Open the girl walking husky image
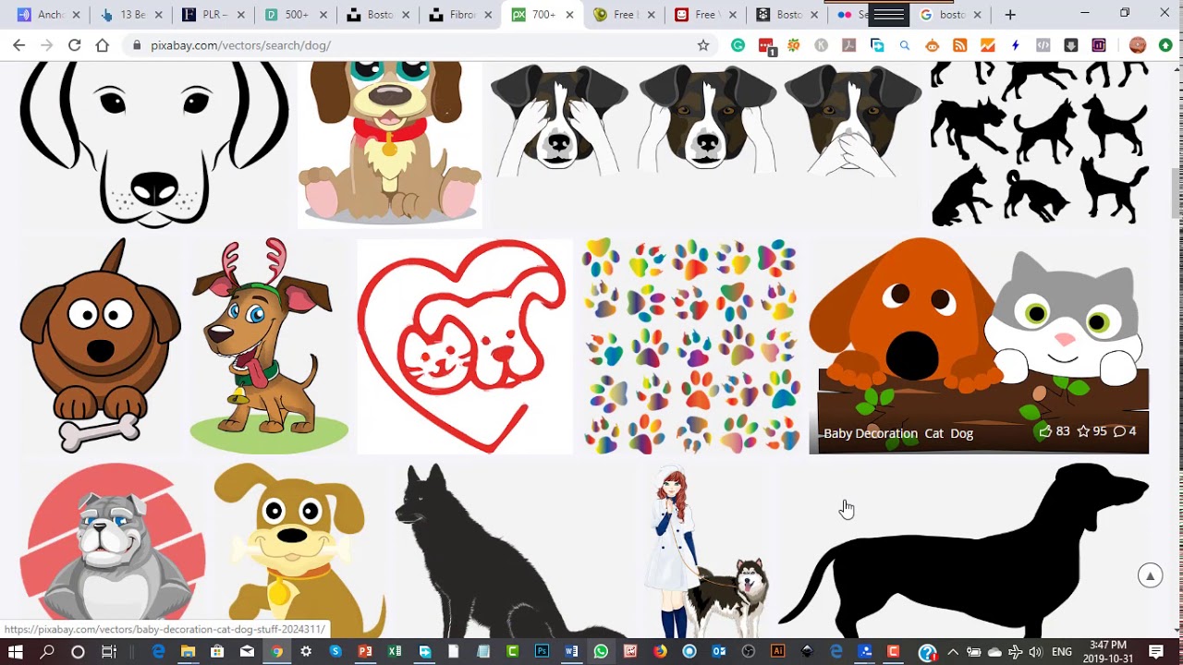The height and width of the screenshot is (665, 1183). point(706,550)
